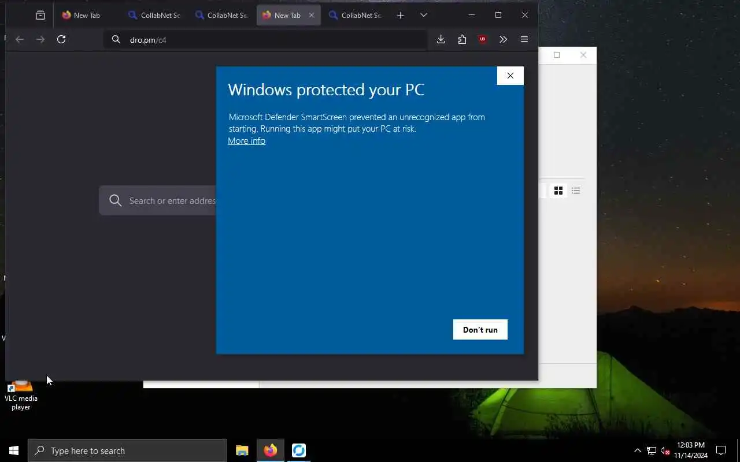Open Firefox from the taskbar
The width and height of the screenshot is (740, 462).
(271, 450)
